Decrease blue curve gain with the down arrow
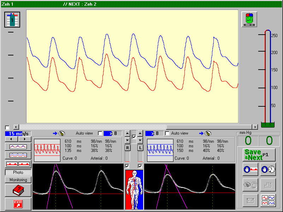 (x=140, y=140)
